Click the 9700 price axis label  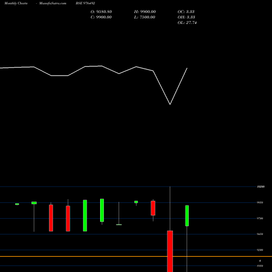tap(260, 218)
